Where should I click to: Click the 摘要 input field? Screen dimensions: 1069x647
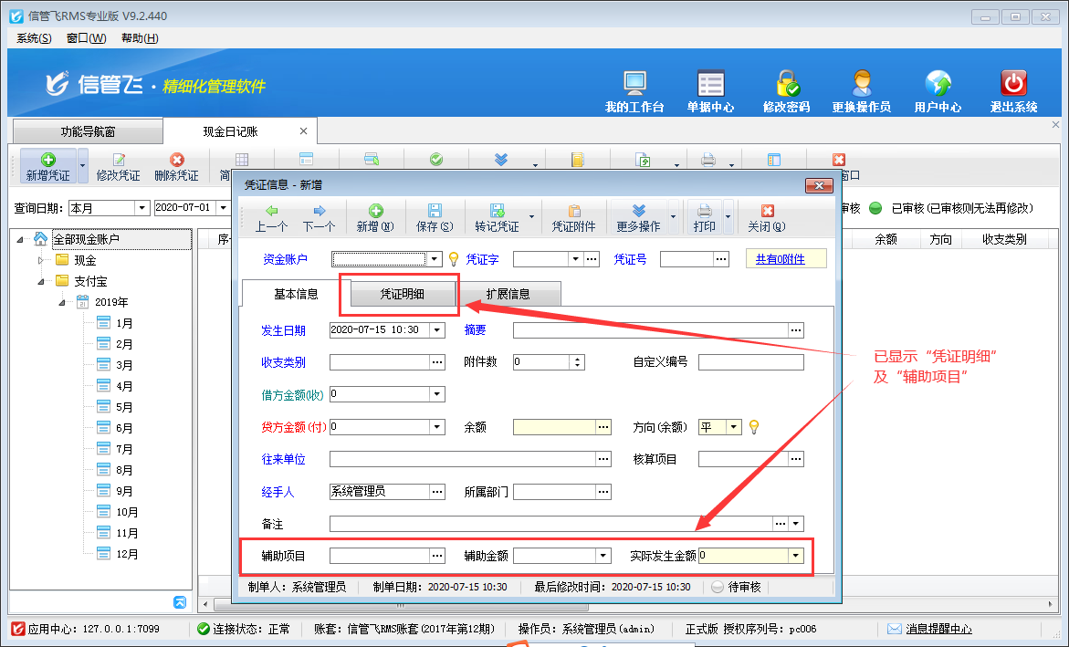[650, 330]
